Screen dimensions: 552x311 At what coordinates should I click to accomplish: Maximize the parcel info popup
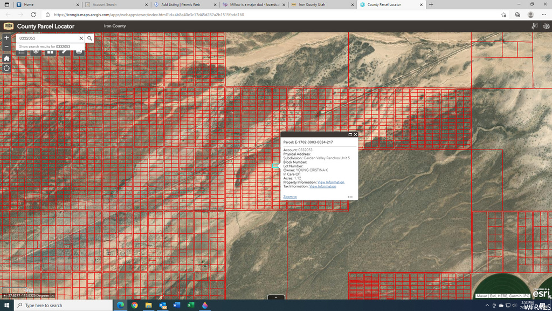click(x=350, y=134)
